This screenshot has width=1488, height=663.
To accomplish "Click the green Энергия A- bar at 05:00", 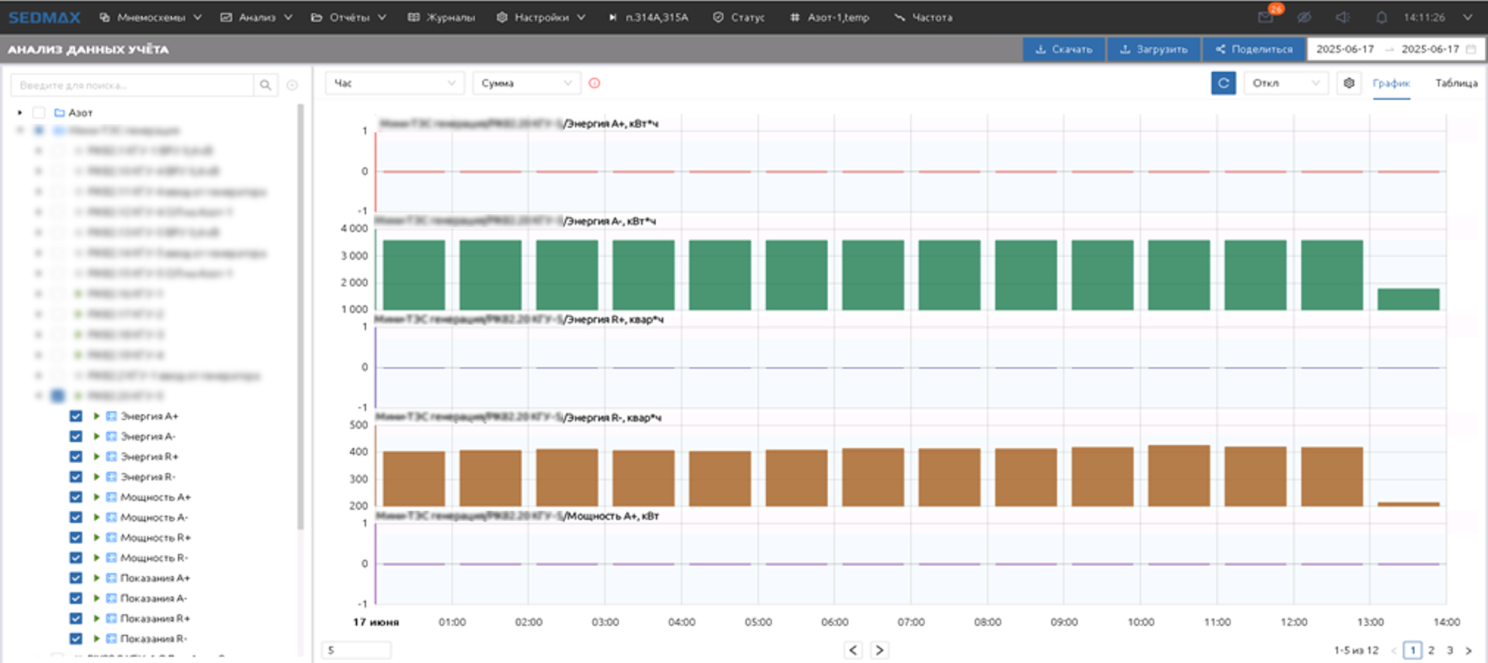I will click(796, 275).
